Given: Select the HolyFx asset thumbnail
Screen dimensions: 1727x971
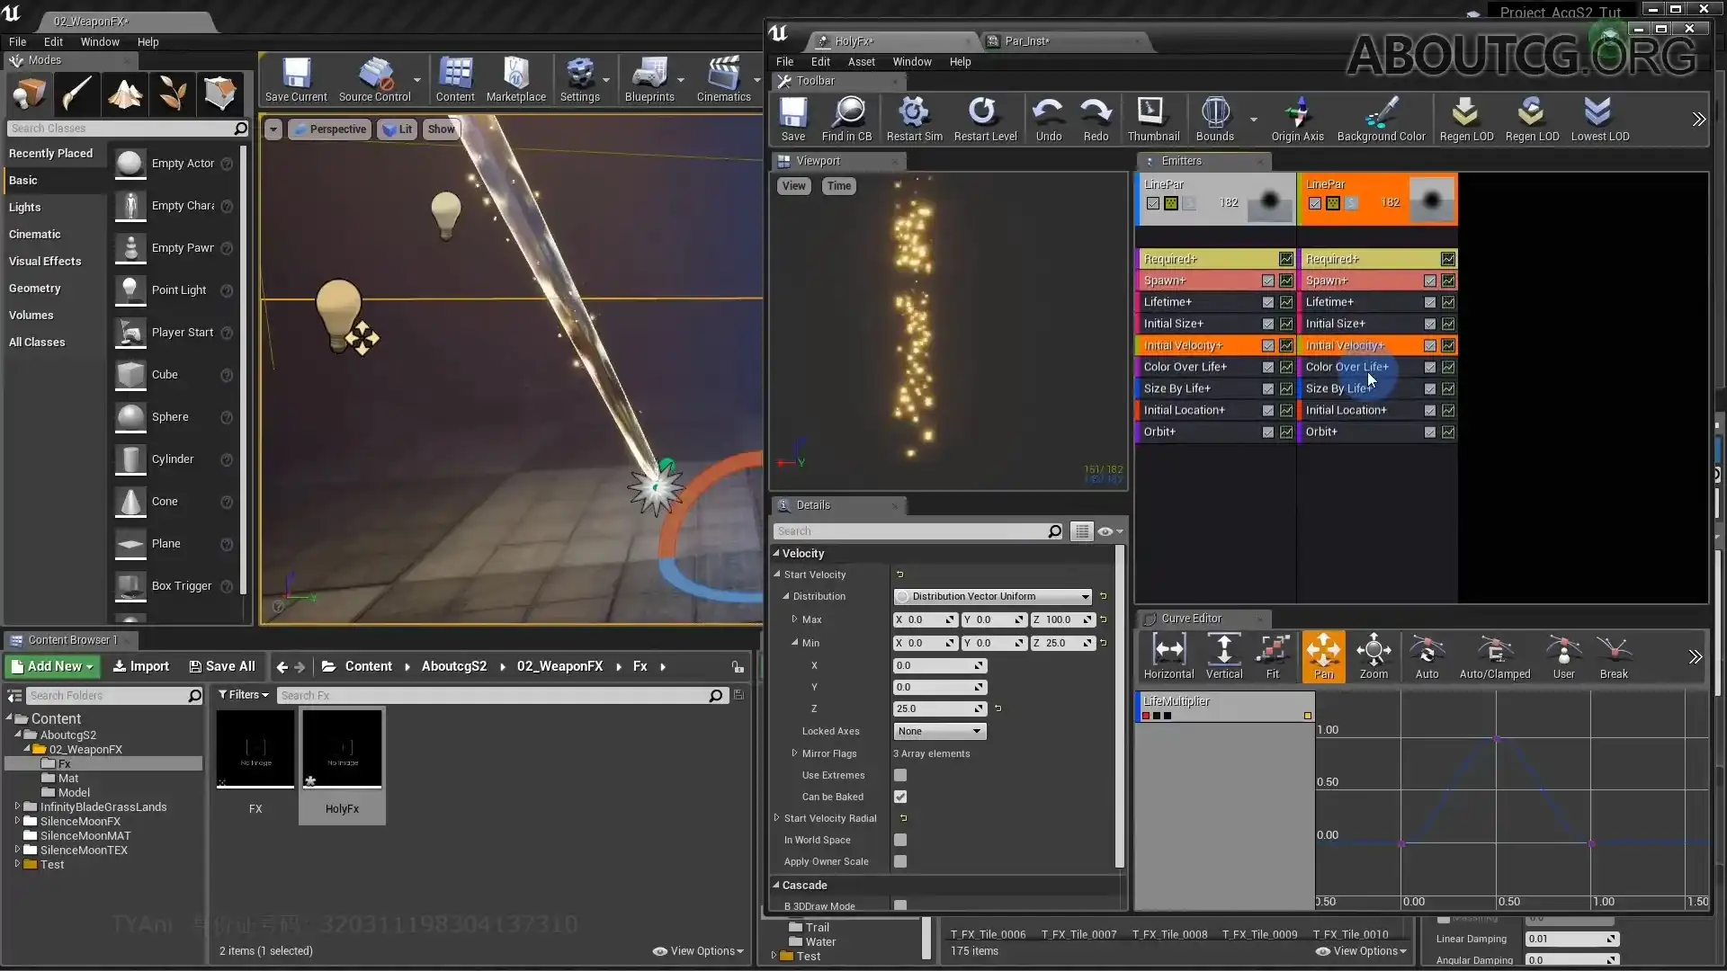Looking at the screenshot, I should [342, 749].
